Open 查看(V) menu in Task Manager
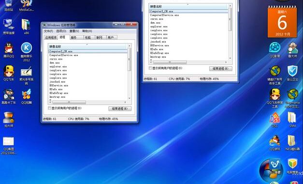 [74, 31]
